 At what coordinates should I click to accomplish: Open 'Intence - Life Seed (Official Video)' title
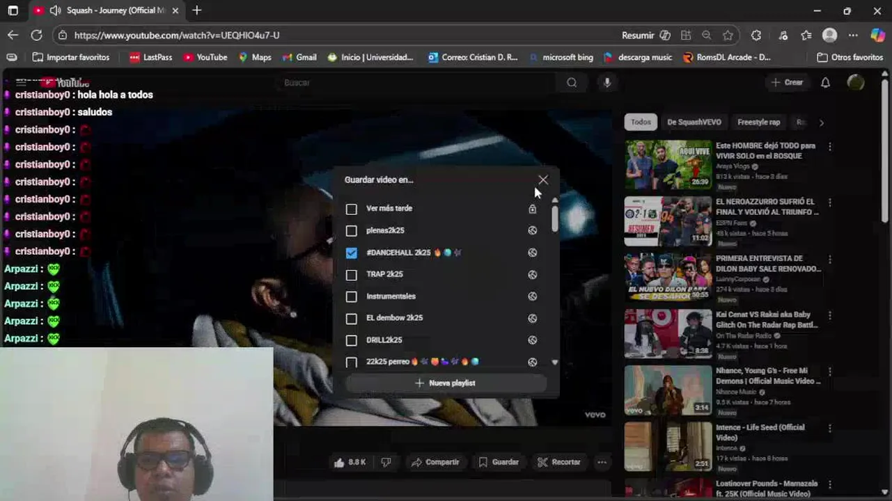click(x=760, y=433)
